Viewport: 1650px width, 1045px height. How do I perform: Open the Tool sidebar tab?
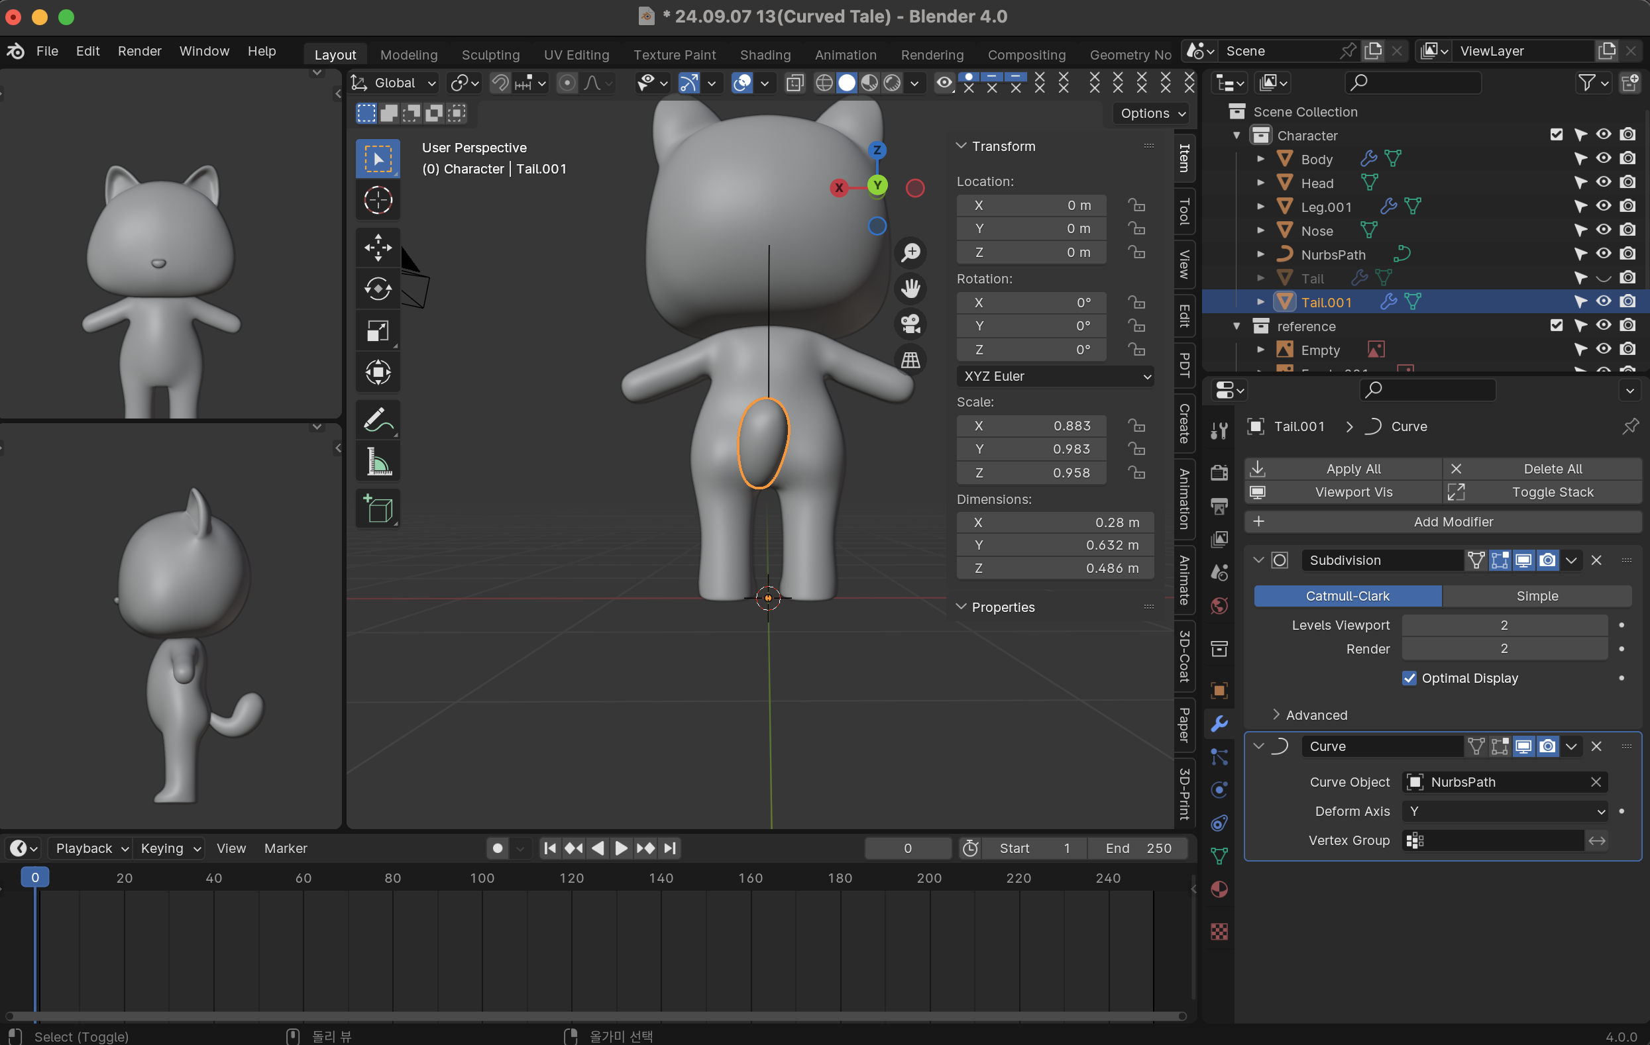pos(1185,212)
